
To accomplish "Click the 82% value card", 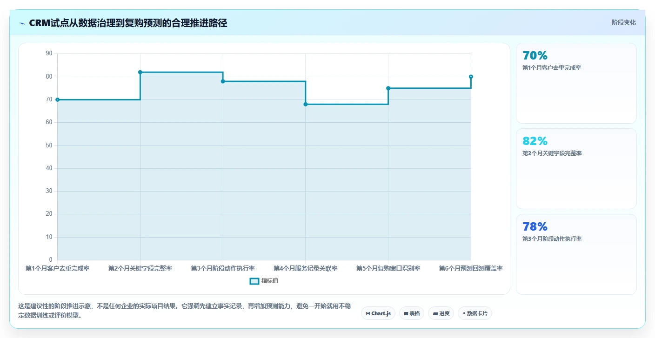I will (x=576, y=169).
